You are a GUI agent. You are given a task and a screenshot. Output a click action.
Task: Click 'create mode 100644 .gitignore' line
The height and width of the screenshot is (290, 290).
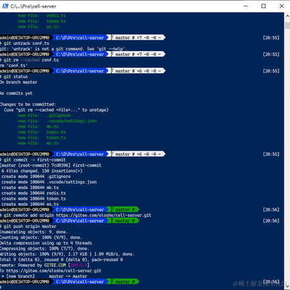[36, 177]
